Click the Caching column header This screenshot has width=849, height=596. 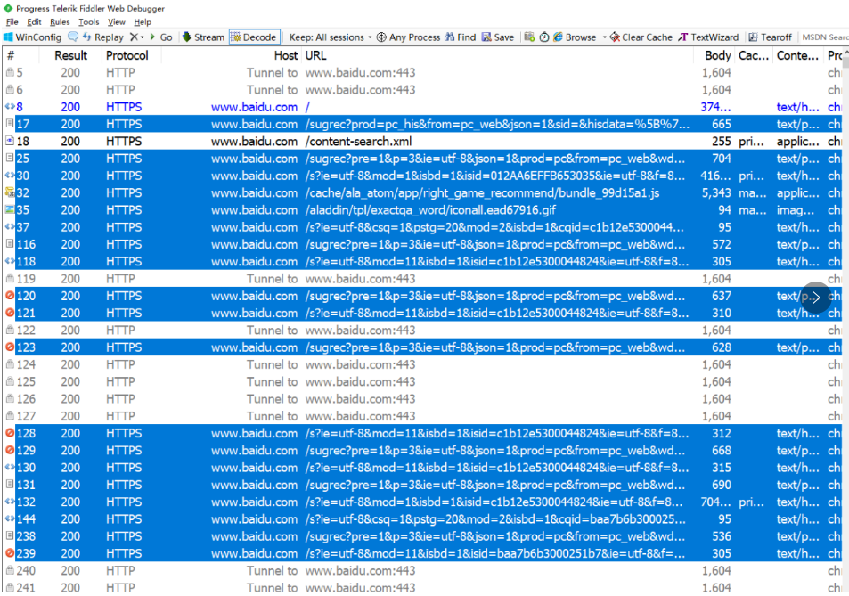753,55
